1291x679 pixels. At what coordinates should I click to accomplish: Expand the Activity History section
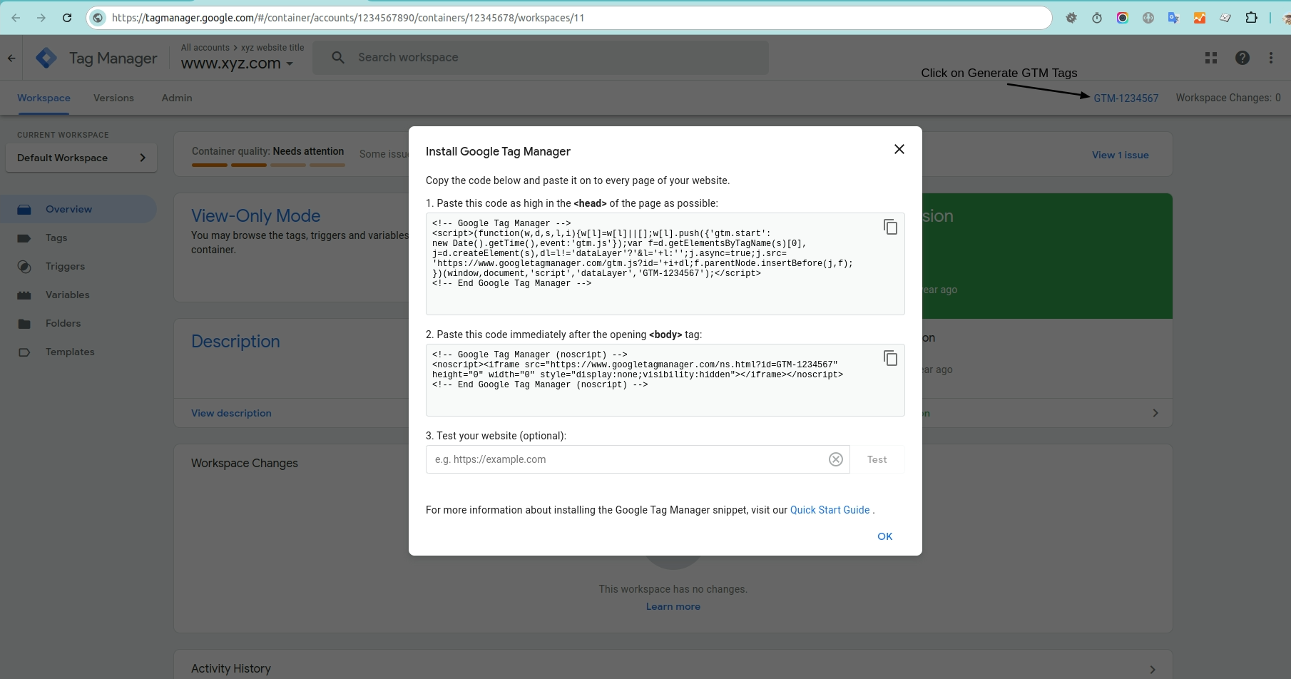[1152, 669]
